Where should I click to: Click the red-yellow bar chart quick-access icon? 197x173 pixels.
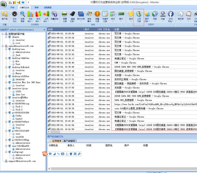15,2
